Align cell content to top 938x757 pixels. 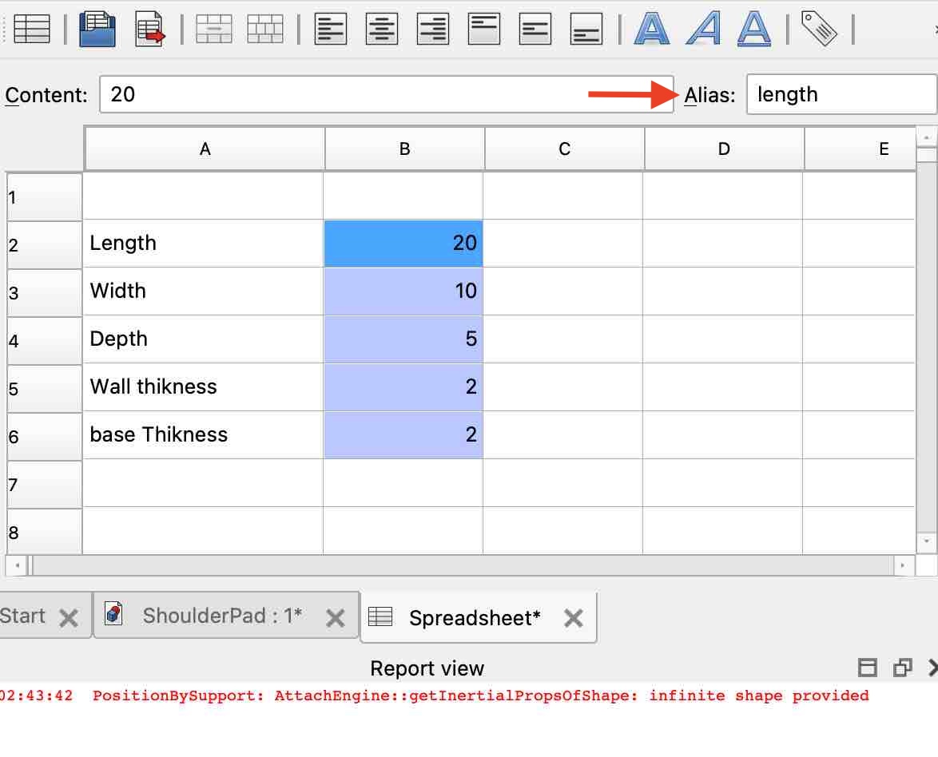(484, 30)
